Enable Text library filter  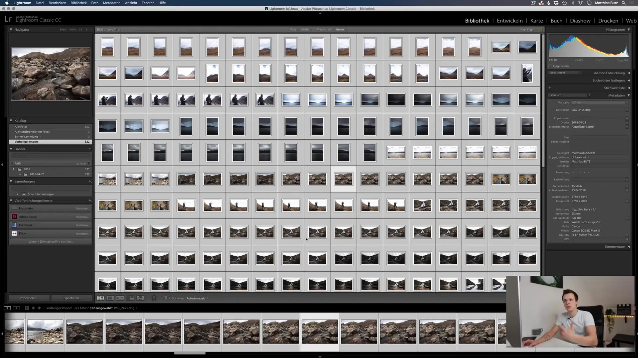pos(293,30)
